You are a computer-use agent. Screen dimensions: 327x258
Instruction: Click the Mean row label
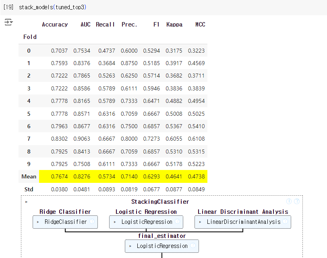[29, 177]
